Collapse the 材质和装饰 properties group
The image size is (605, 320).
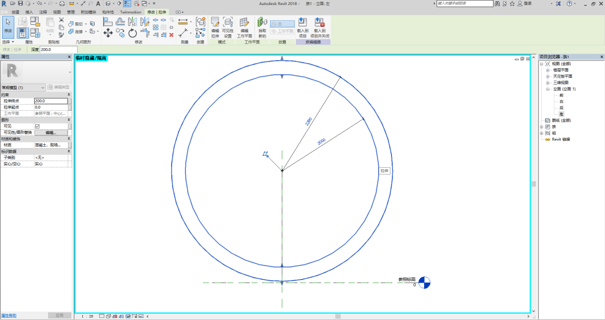pyautogui.click(x=69, y=139)
